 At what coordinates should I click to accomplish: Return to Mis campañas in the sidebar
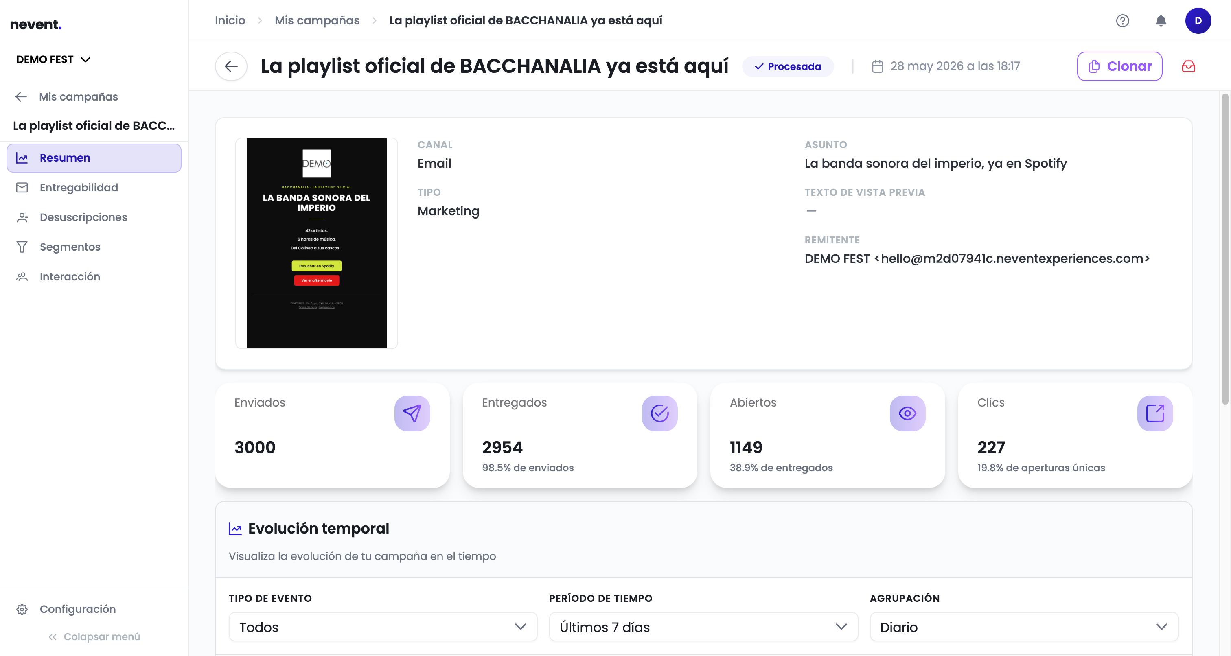(x=67, y=96)
